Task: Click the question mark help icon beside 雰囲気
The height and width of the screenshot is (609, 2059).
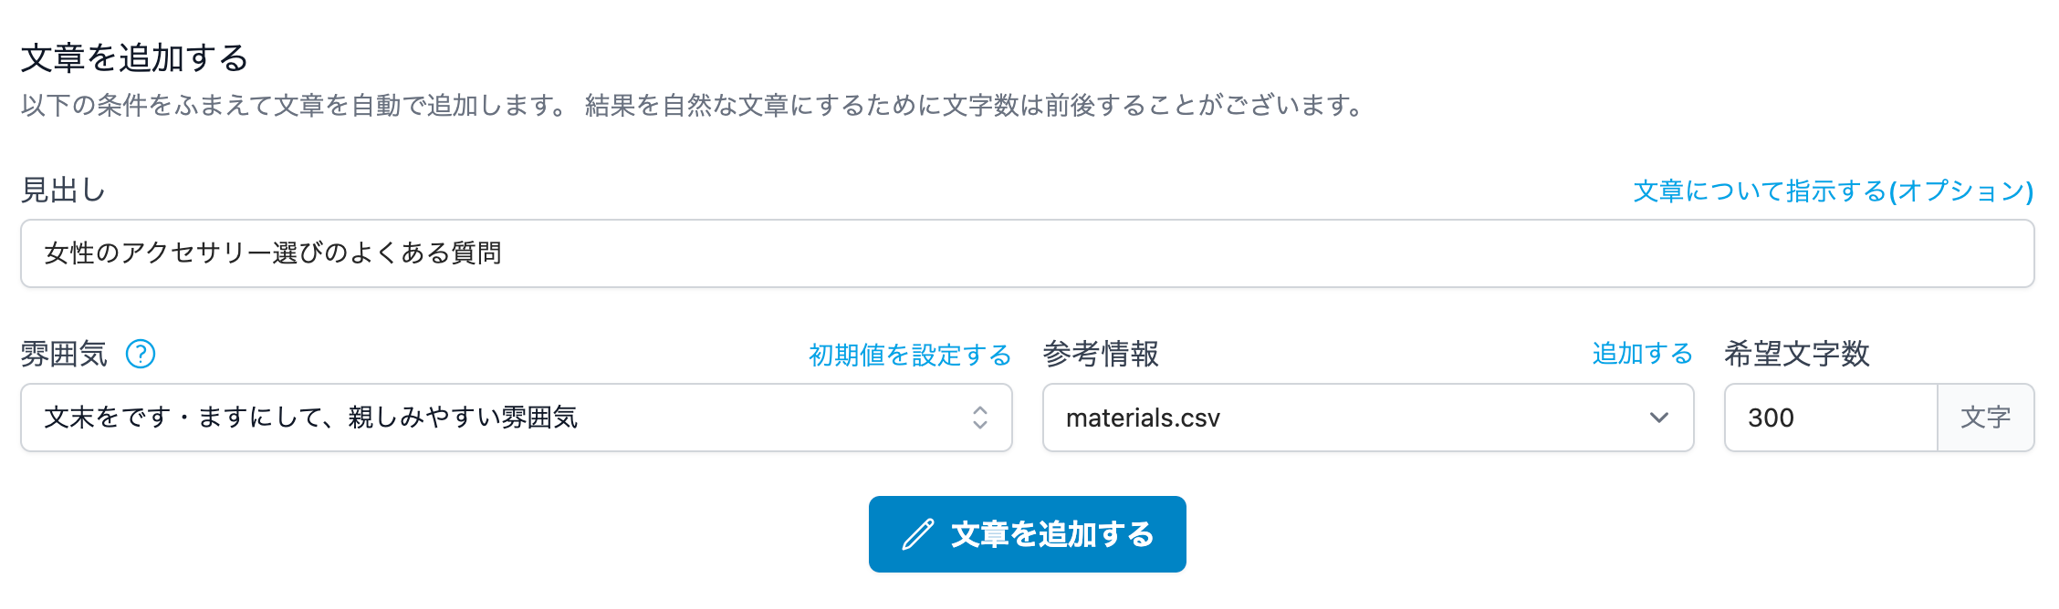Action: [141, 354]
